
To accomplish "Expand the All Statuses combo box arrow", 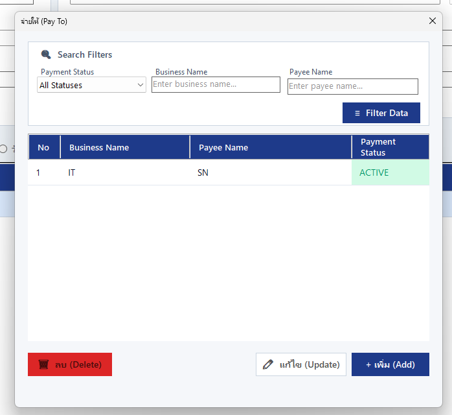I will click(x=141, y=85).
